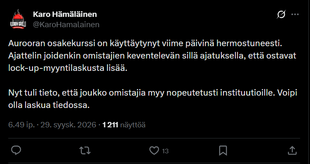Click the 13 likes counter
This screenshot has height=164, width=310.
(x=165, y=151)
